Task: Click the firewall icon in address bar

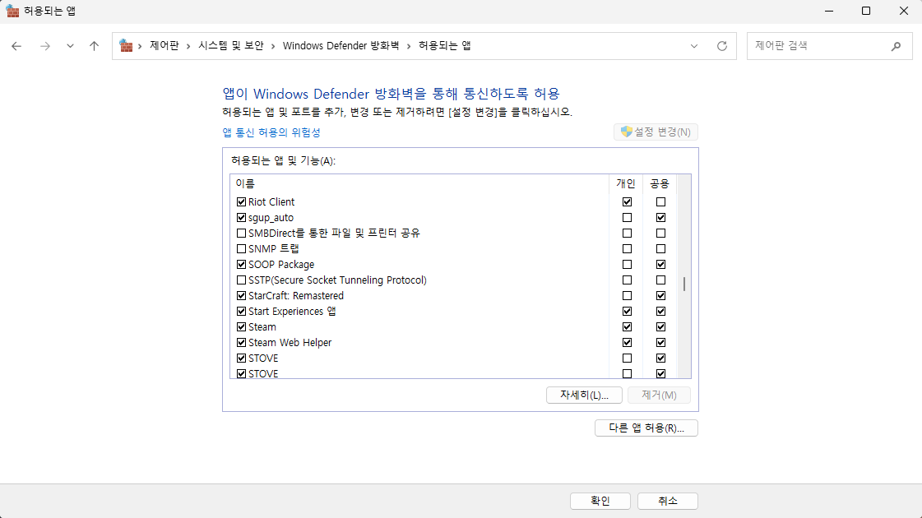Action: point(126,46)
